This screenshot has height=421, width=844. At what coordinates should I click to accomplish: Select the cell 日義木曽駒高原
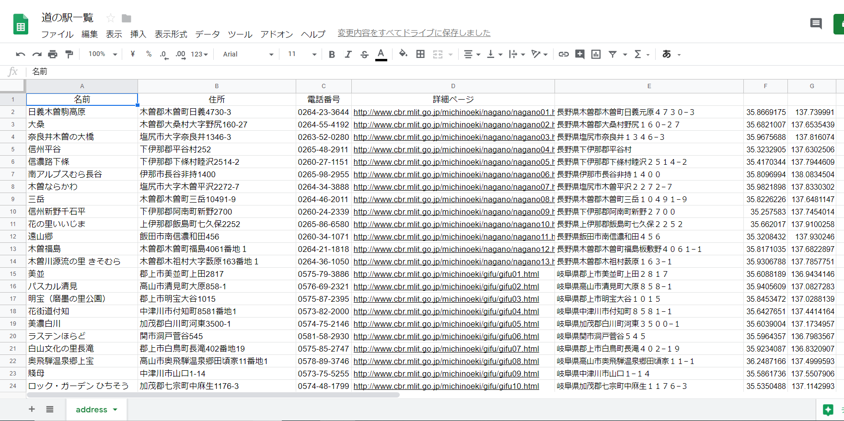coord(82,112)
